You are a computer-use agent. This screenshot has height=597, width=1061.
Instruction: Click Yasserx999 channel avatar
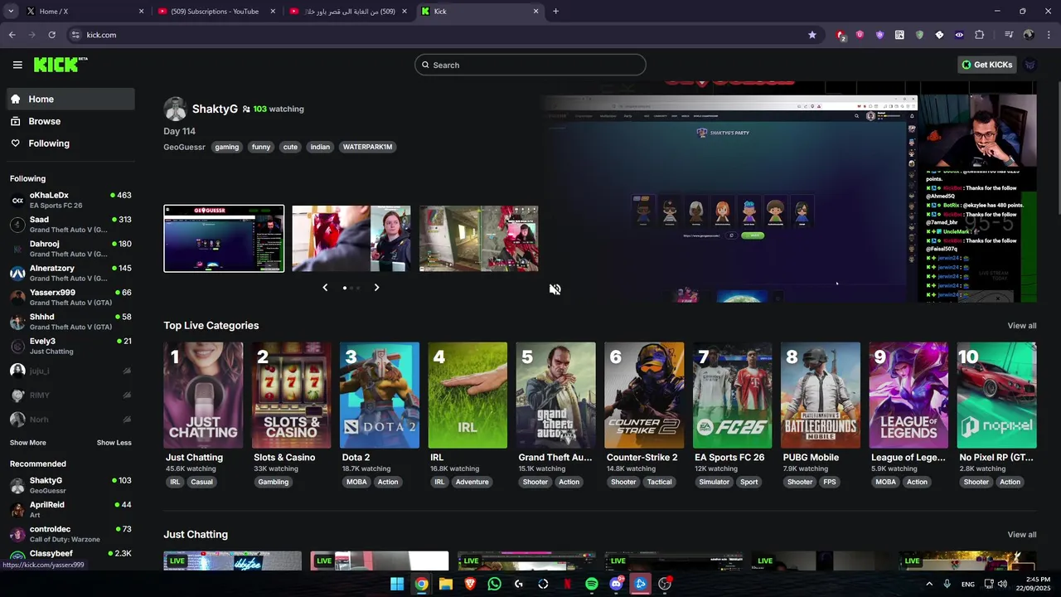17,298
